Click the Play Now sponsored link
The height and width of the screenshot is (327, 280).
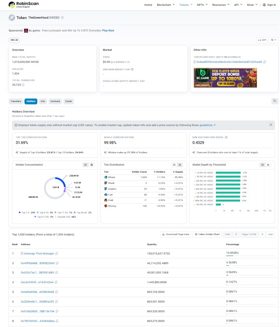(x=108, y=31)
